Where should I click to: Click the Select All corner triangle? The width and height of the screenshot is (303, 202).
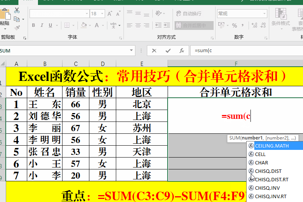point(3,64)
